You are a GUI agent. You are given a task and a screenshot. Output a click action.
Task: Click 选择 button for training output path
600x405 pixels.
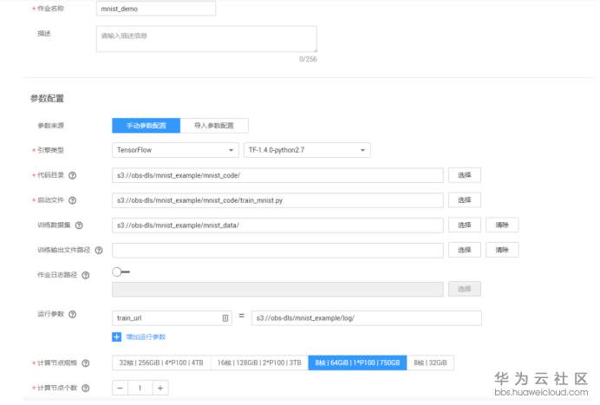(465, 250)
